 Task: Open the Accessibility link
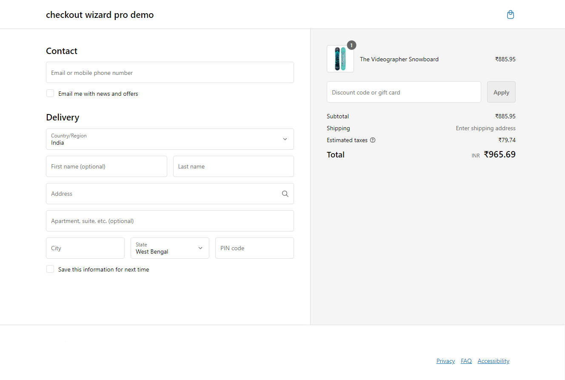(x=494, y=361)
